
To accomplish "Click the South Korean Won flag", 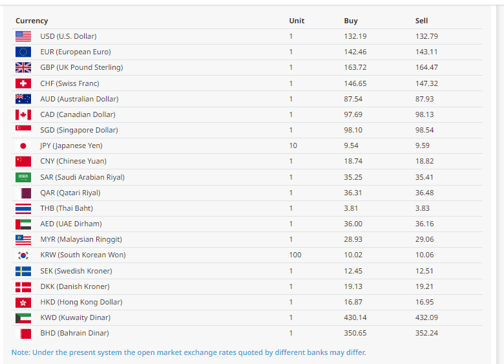I will point(23,255).
